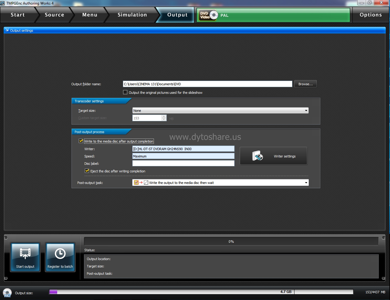Image resolution: width=390 pixels, height=300 pixels.
Task: Open the Options panel
Action: pos(371,15)
